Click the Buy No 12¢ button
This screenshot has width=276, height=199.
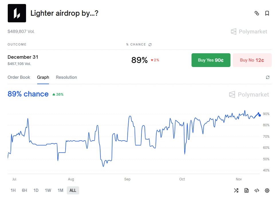tap(252, 60)
